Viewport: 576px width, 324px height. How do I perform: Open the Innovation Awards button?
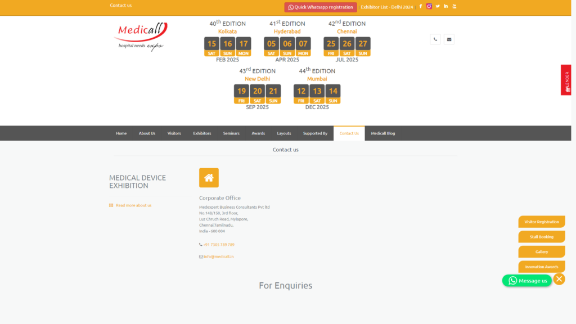(542, 267)
